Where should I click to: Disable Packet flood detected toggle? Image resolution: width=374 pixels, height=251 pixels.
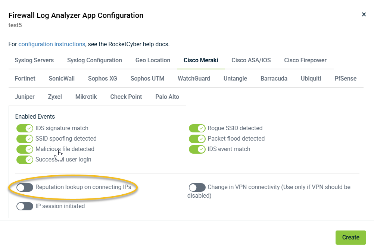(197, 139)
